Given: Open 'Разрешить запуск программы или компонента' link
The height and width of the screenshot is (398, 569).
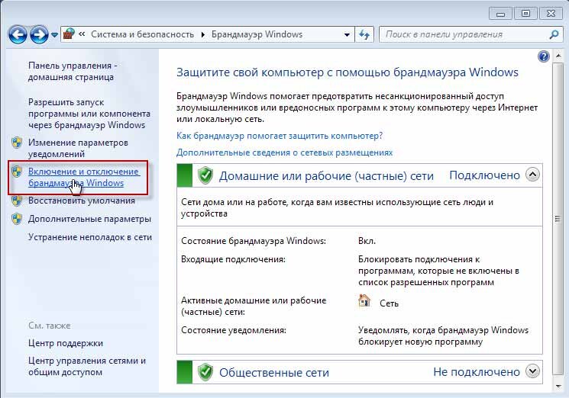Looking at the screenshot, I should [89, 114].
